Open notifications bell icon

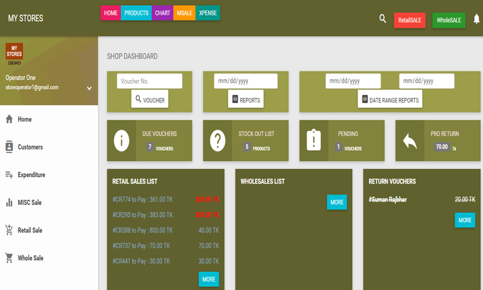pos(477,19)
